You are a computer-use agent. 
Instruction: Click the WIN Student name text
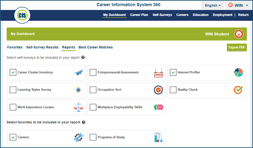pyautogui.click(x=217, y=34)
